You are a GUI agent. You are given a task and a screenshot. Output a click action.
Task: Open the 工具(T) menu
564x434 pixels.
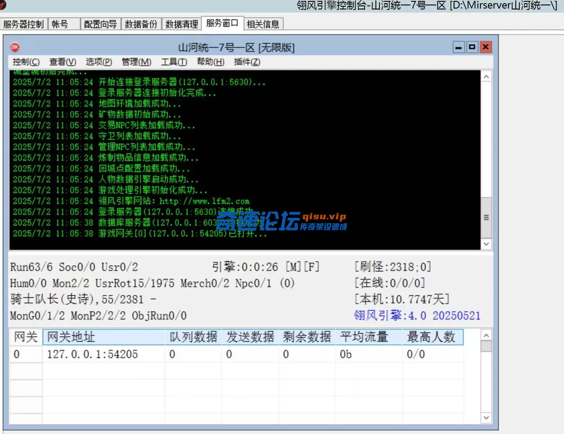coord(174,62)
